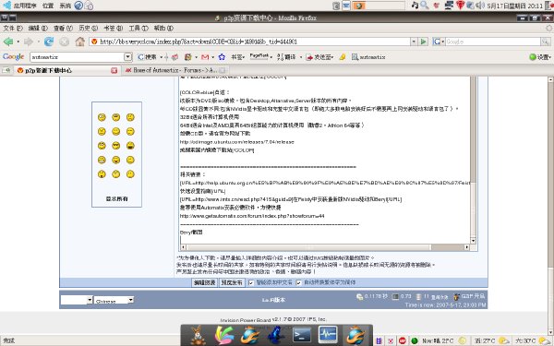Viewport: 554px width, 346px height.
Task: Click the Google logo on the Google toolbar
Action: pos(14,57)
